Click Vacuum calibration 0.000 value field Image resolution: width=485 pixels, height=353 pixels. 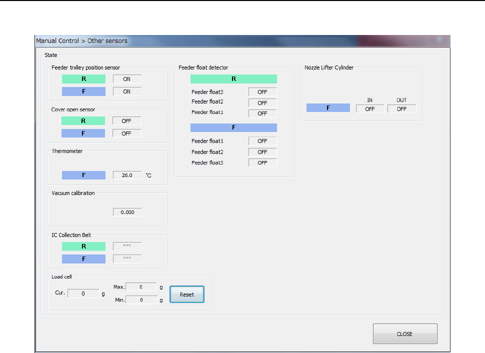[127, 212]
